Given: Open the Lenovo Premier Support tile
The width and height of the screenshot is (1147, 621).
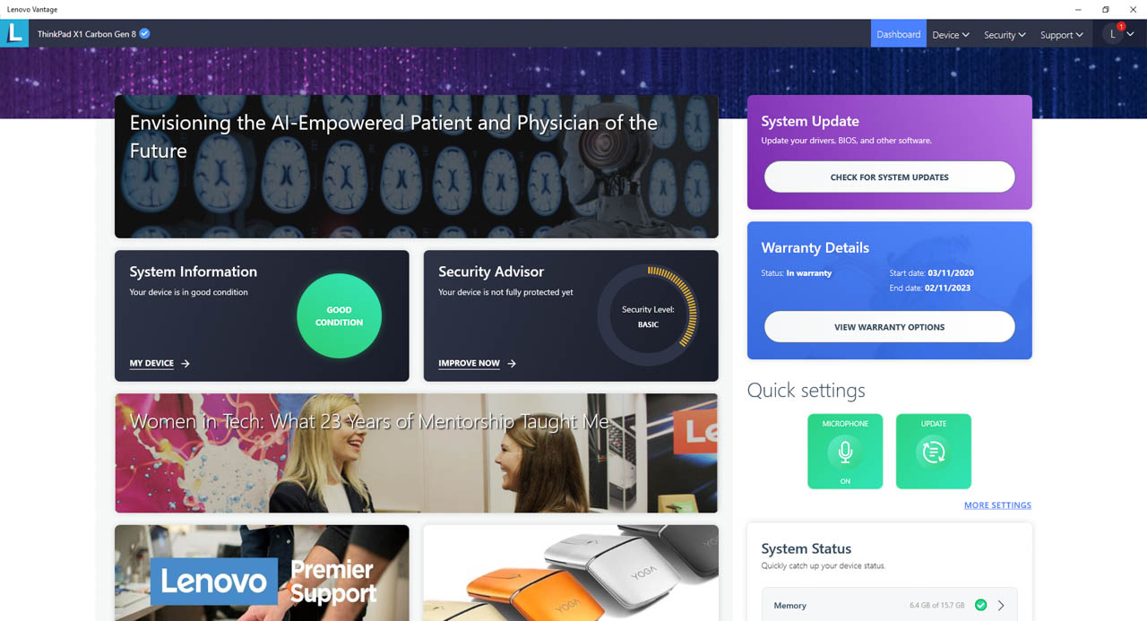Looking at the screenshot, I should coord(262,574).
